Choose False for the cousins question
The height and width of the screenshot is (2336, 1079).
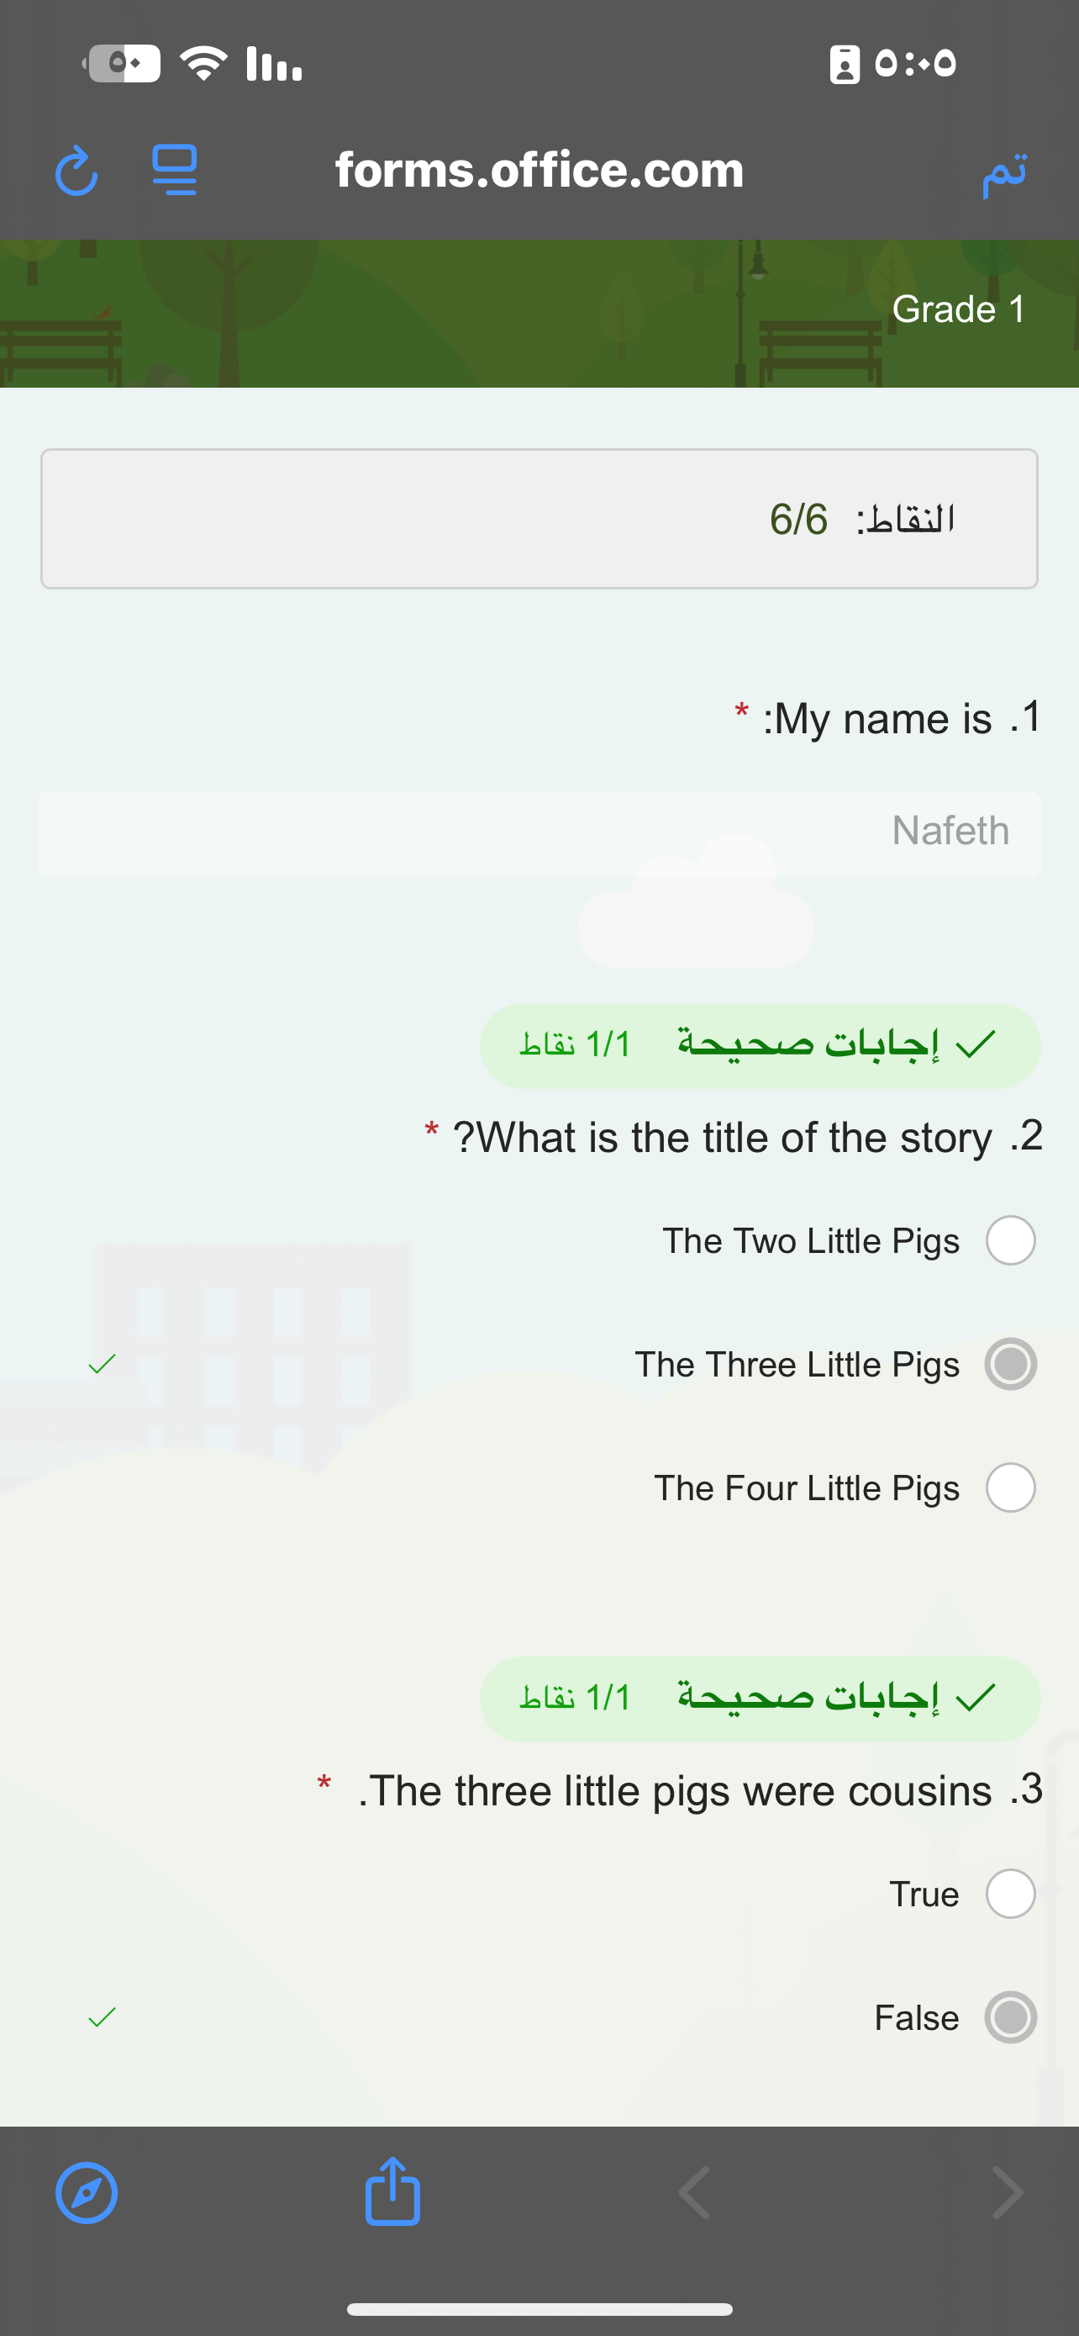tap(1010, 2017)
